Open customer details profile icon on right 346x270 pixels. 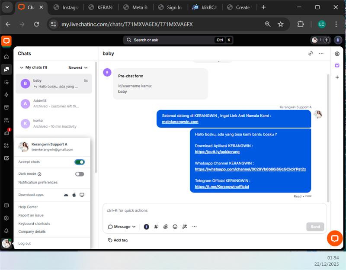click(337, 54)
